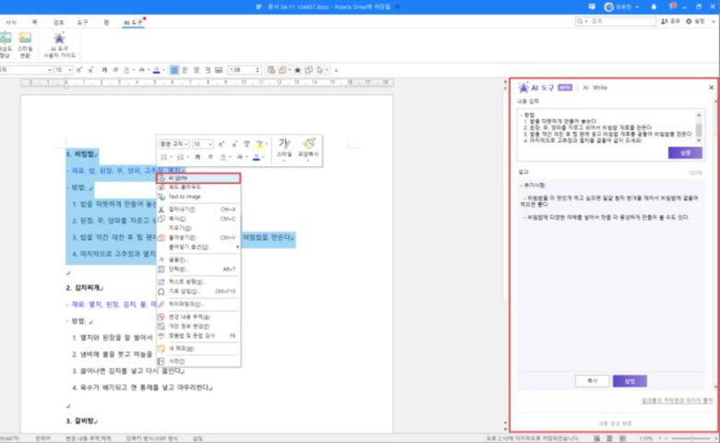This screenshot has width=720, height=443.
Task: Adjust the zoom slider in the status bar
Action: 691,438
